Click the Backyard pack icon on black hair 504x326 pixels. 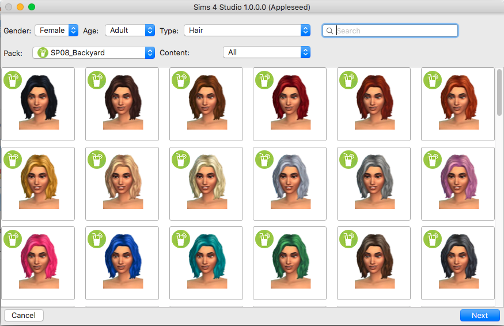click(x=13, y=80)
